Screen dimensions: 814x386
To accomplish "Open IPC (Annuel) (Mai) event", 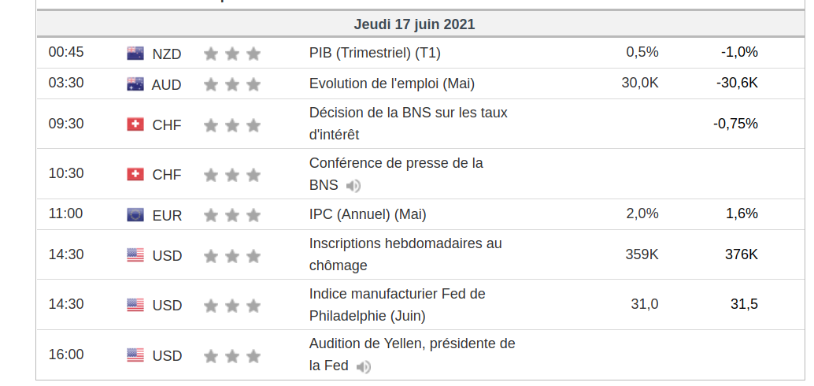I will 368,214.
